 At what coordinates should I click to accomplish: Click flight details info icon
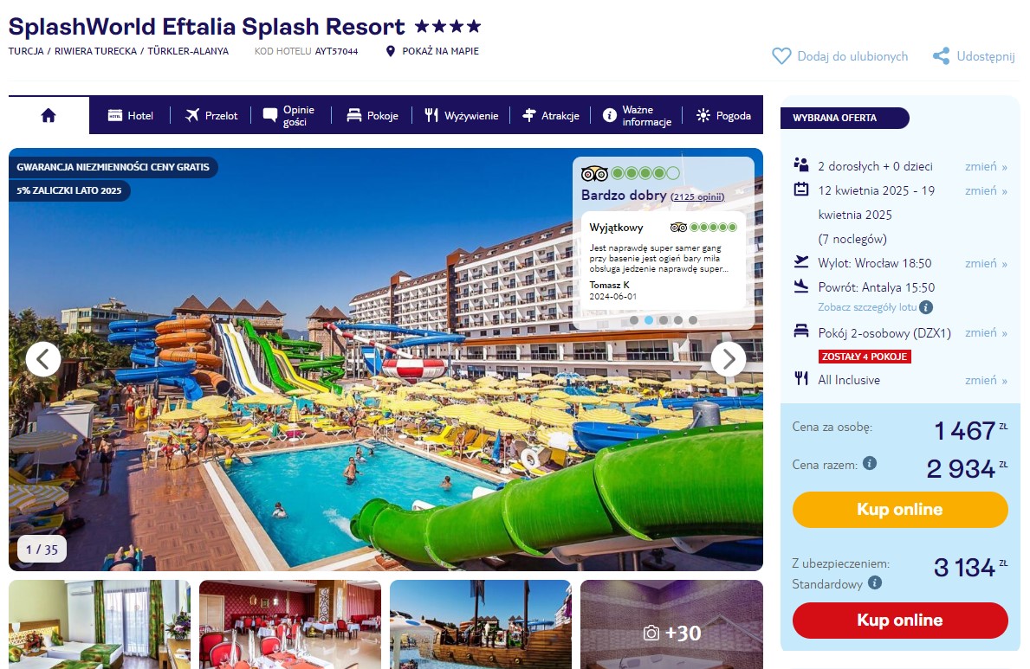click(x=925, y=307)
